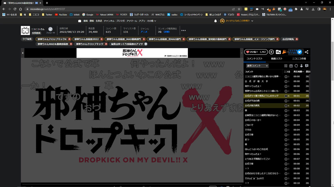
Task: Click the NG comment settings icon
Action: pos(307,66)
